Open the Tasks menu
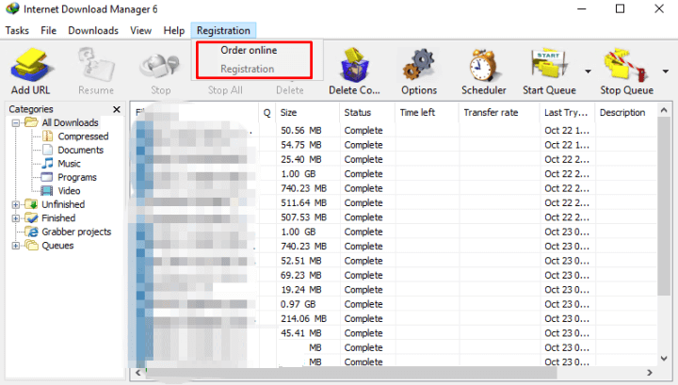 click(x=17, y=31)
